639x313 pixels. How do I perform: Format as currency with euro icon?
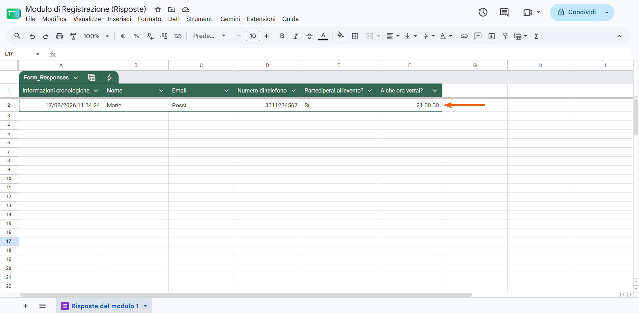pyautogui.click(x=123, y=36)
